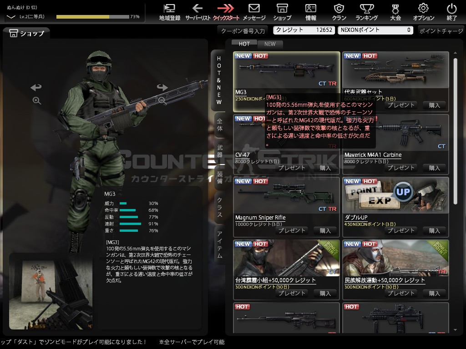Viewport: 466px width, 349px height.
Task: Select クラス class category tab
Action: pos(220,207)
